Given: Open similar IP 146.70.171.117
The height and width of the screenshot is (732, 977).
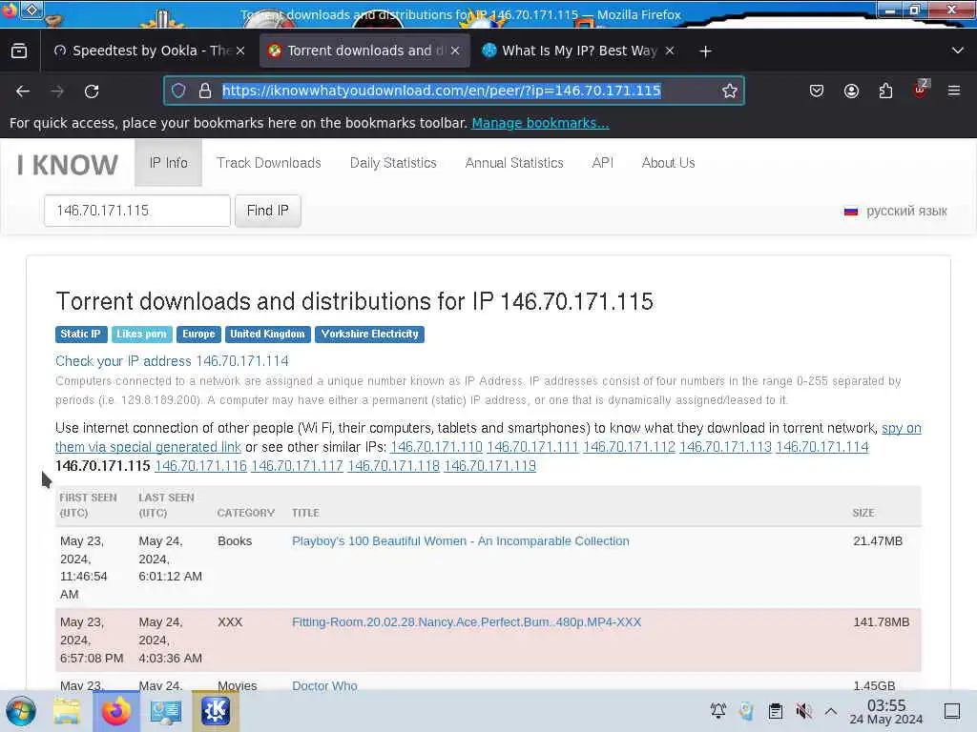Looking at the screenshot, I should (x=298, y=465).
